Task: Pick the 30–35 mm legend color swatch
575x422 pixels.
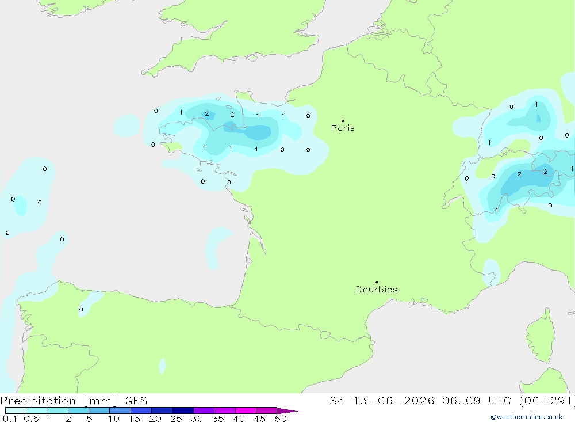Action: pos(204,410)
